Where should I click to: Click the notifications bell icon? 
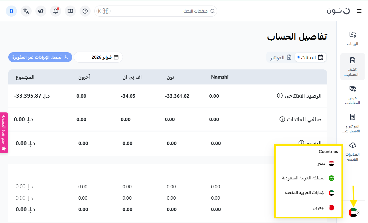[x=56, y=11]
